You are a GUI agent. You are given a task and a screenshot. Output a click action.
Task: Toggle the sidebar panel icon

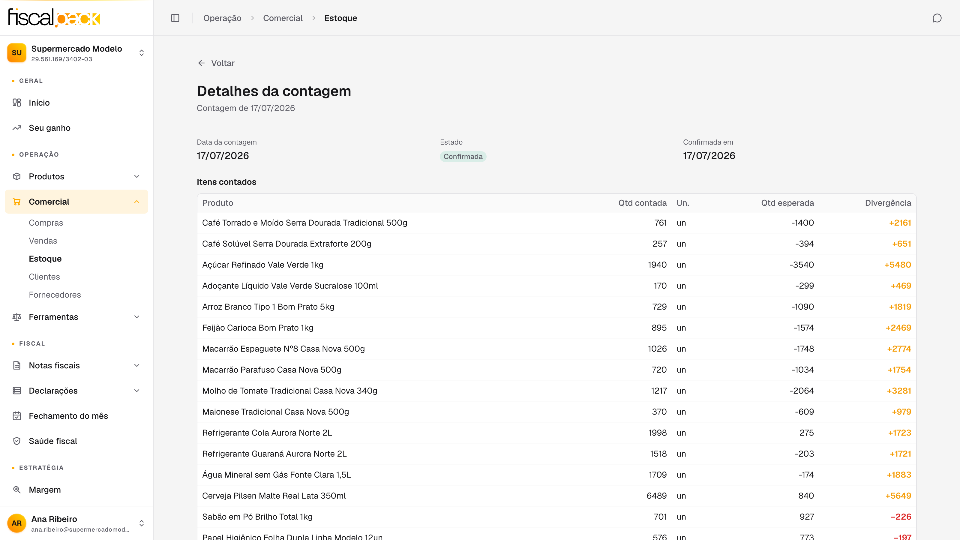coord(175,18)
